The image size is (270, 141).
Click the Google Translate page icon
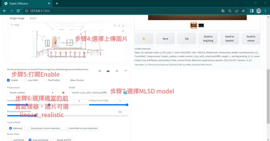click(x=223, y=11)
